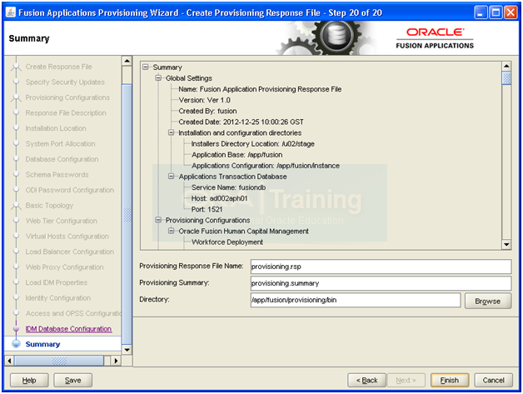Select 'Service Name: fusiondb' tree row
523x394 pixels.
(228, 187)
